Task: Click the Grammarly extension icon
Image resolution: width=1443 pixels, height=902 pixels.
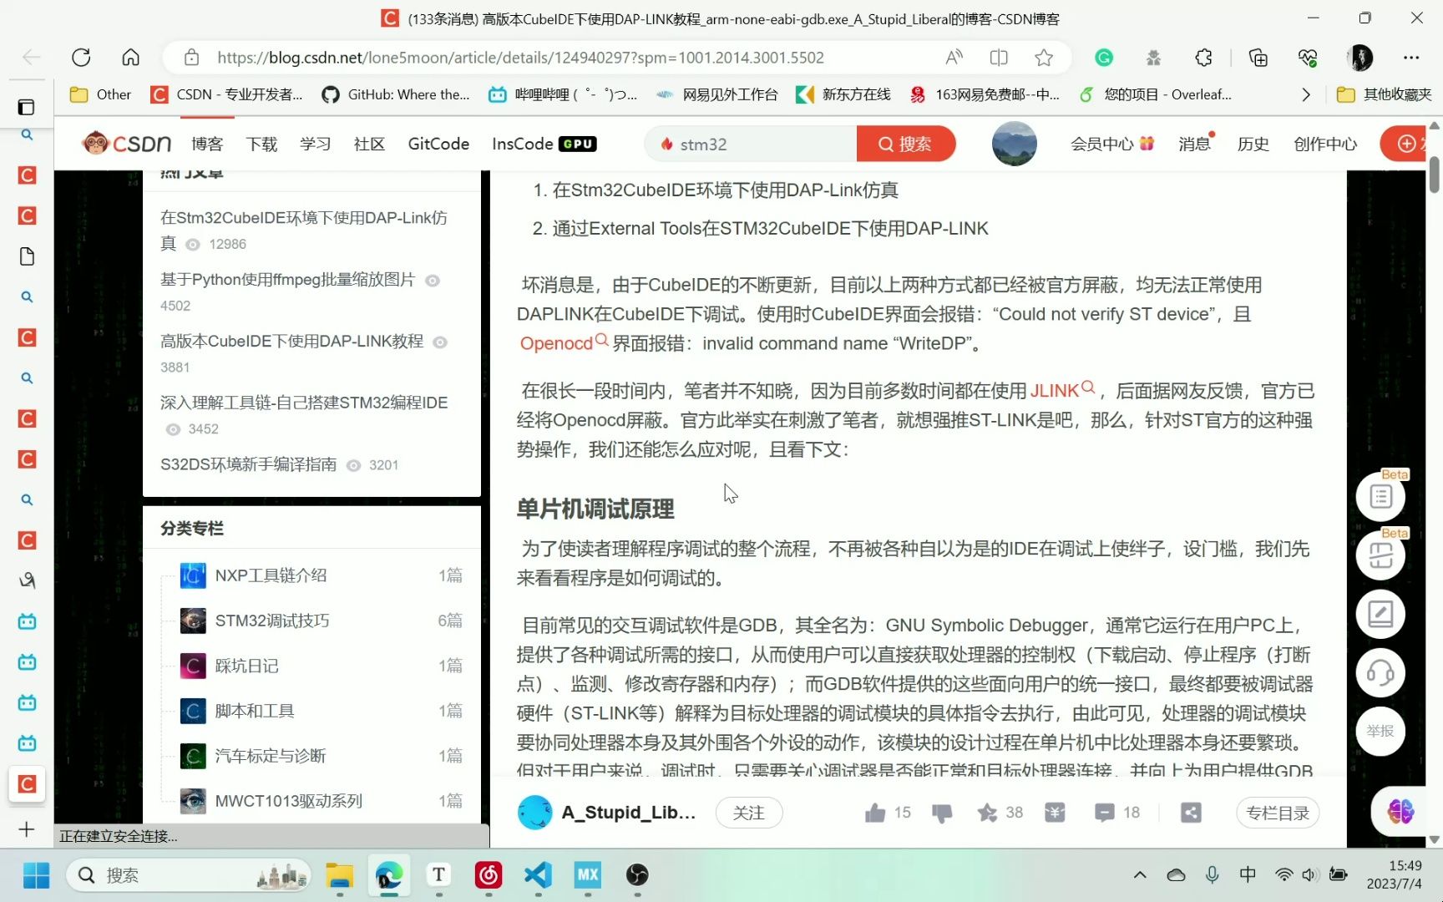Action: tap(1103, 57)
